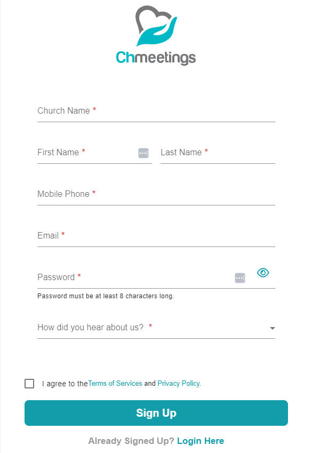312x453 pixels.
Task: Click the password length hint text
Action: 106,296
